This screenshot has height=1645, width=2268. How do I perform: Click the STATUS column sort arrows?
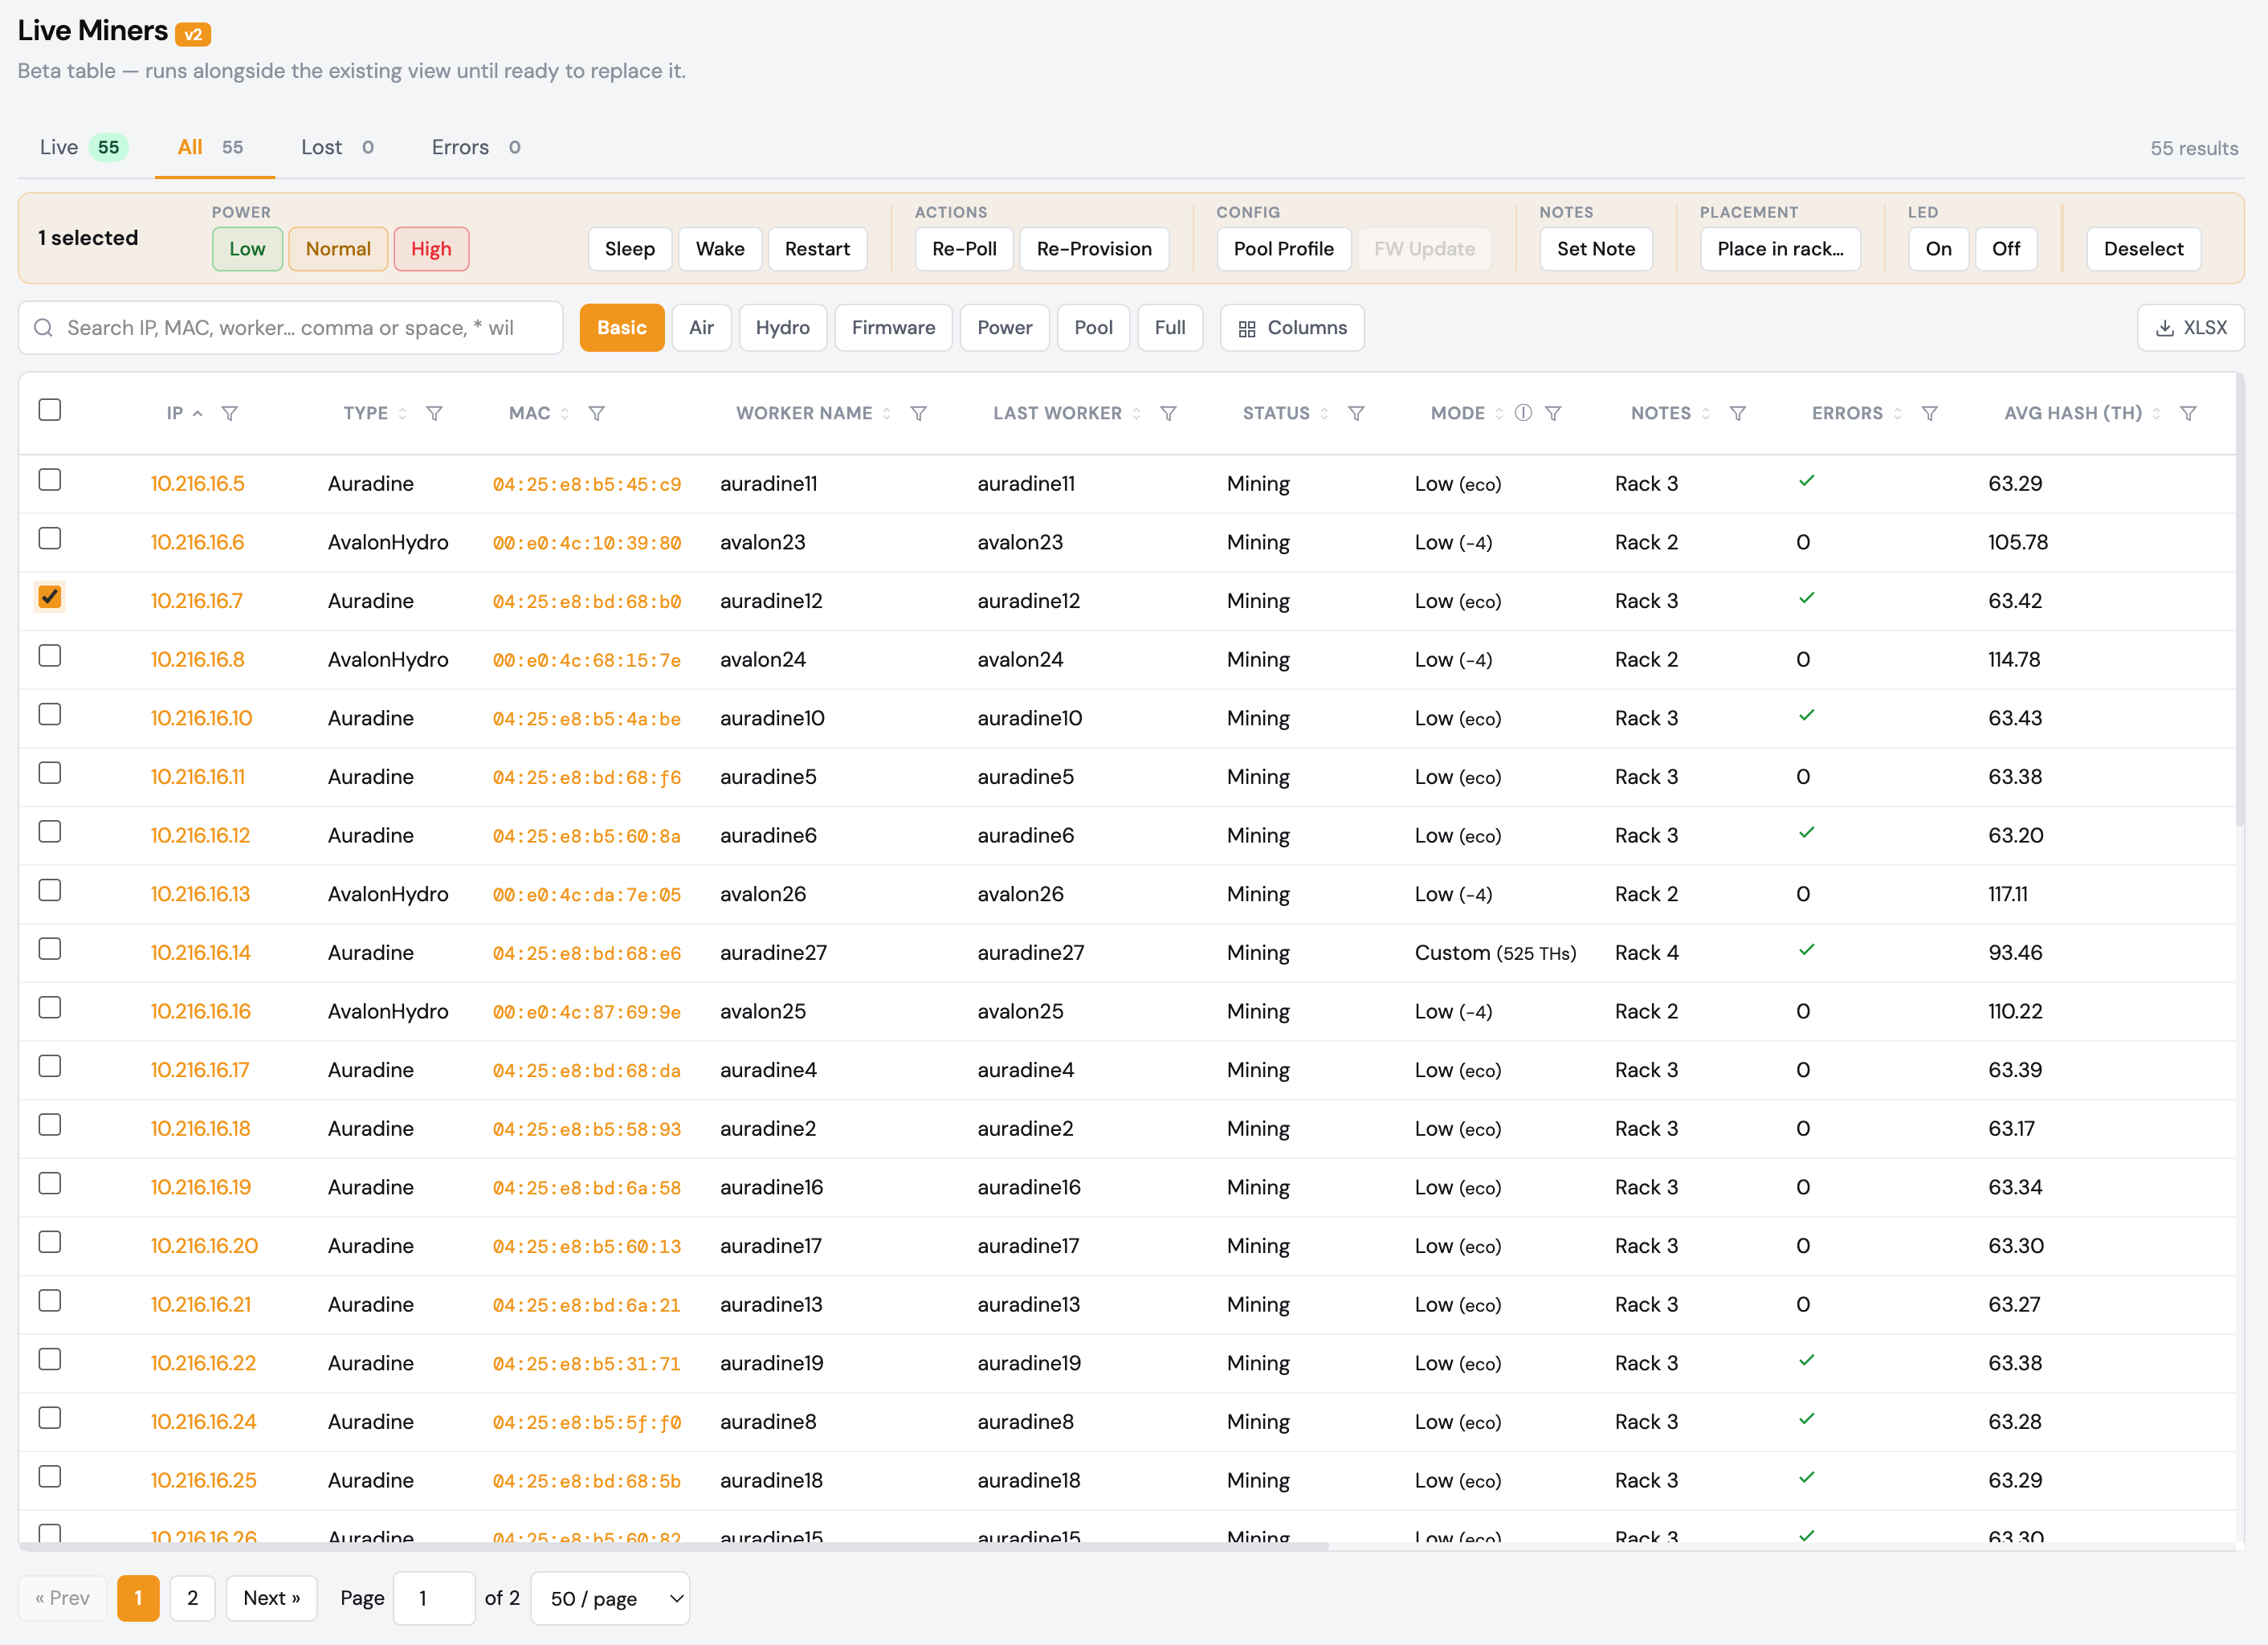pyautogui.click(x=1324, y=413)
